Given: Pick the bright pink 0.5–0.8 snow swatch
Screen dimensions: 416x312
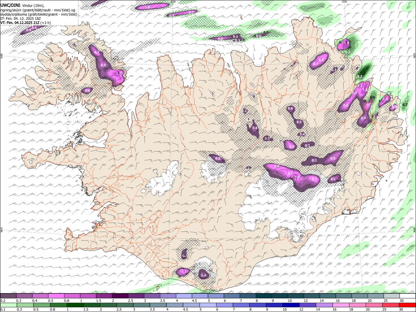Looking at the screenshot, I should (x=56, y=296).
